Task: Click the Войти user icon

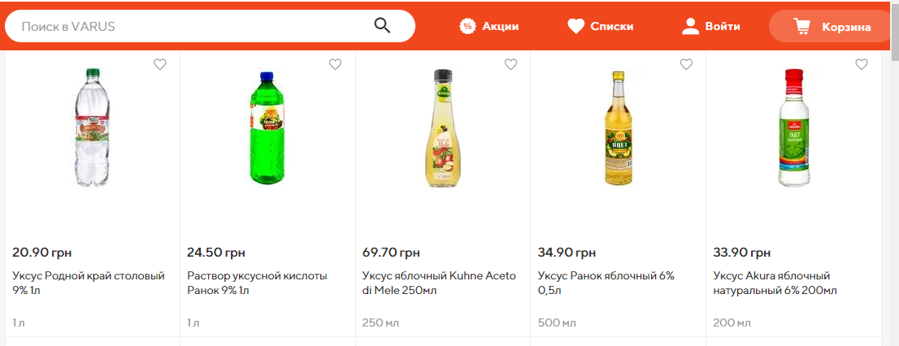Action: click(691, 26)
